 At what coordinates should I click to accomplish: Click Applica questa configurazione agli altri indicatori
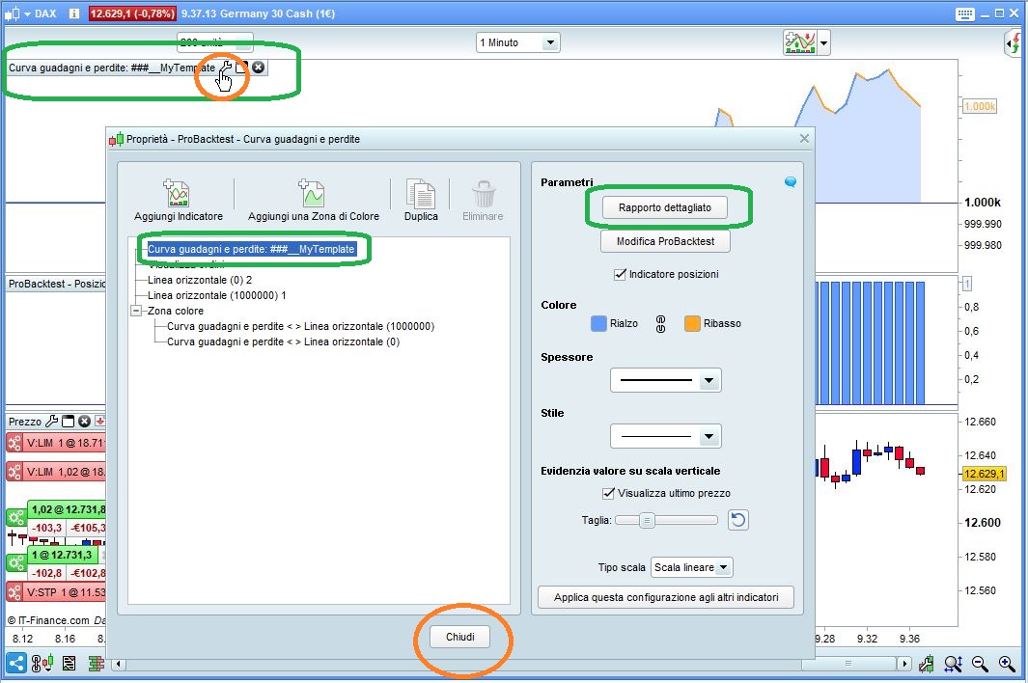pos(665,597)
